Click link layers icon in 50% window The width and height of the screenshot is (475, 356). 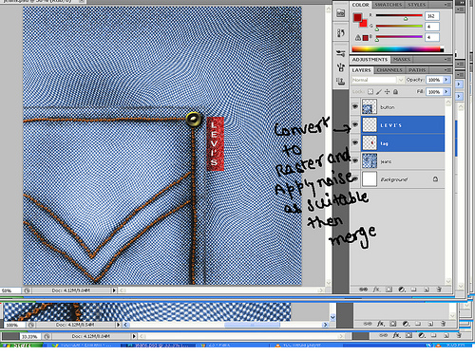pyautogui.click(x=364, y=290)
